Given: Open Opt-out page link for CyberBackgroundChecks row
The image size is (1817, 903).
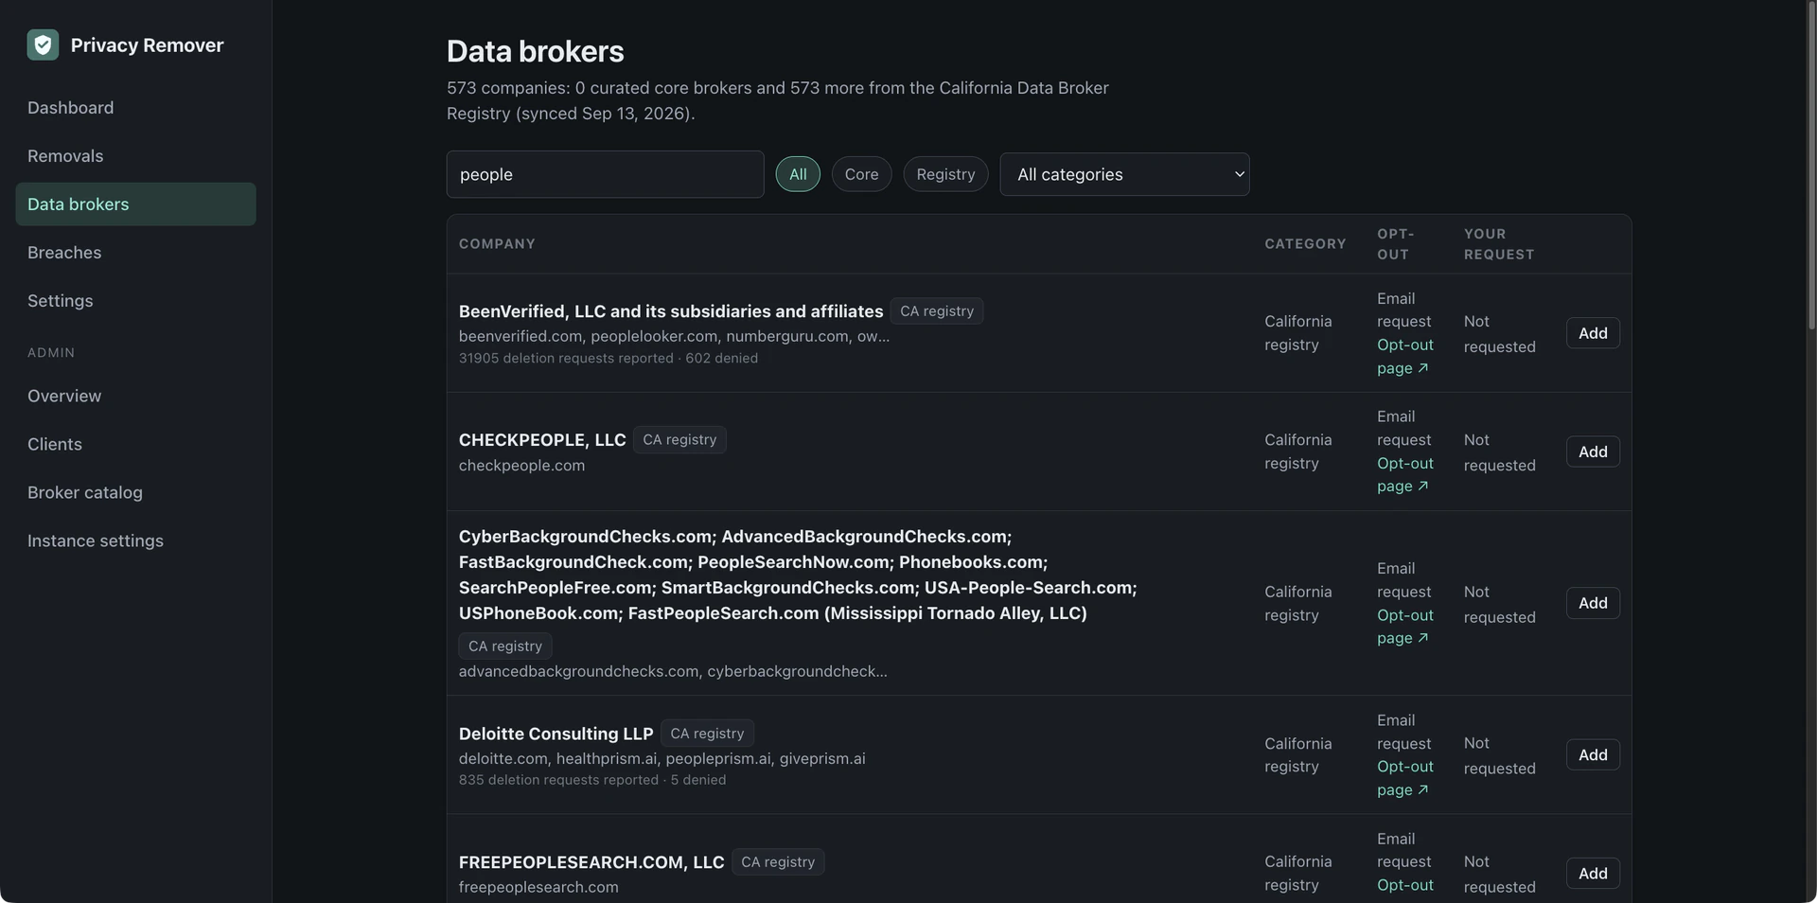Looking at the screenshot, I should coord(1404,627).
